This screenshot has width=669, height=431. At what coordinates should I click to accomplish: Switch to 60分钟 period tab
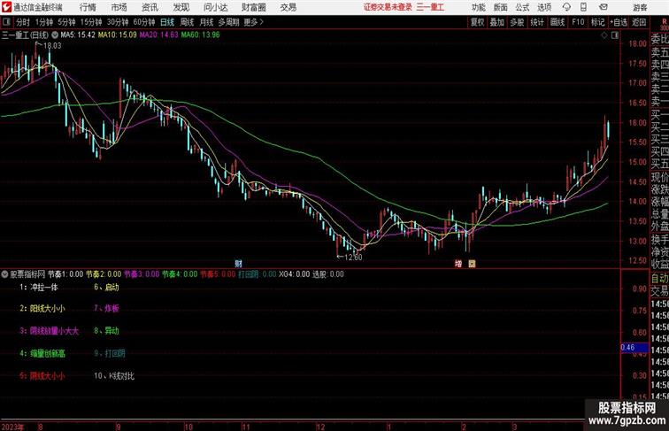144,22
